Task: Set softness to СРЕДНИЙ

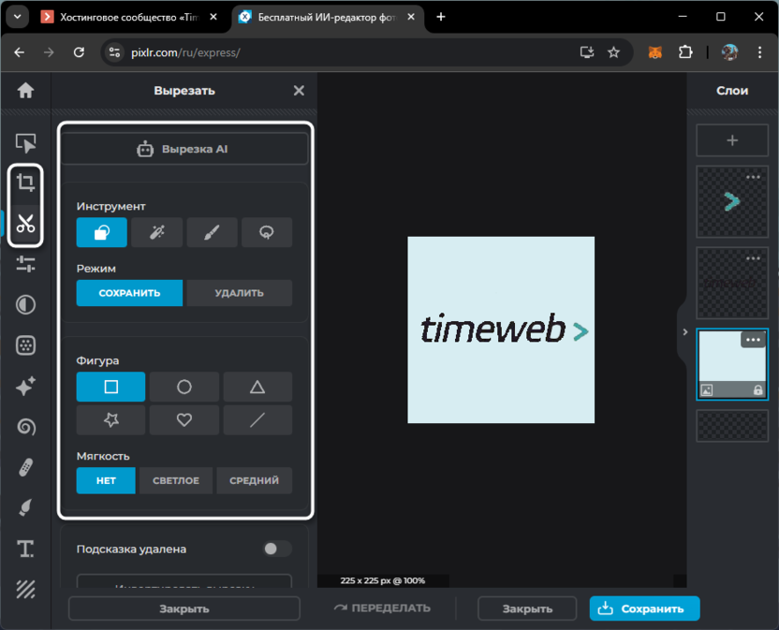Action: (x=255, y=480)
